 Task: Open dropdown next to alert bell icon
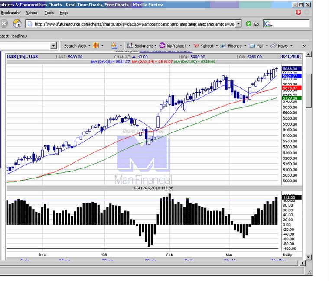pos(121,46)
